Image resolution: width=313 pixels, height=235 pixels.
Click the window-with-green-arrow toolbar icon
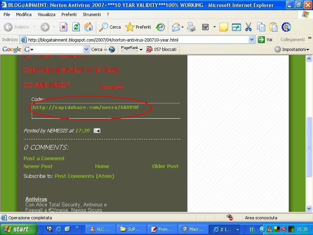(x=236, y=27)
